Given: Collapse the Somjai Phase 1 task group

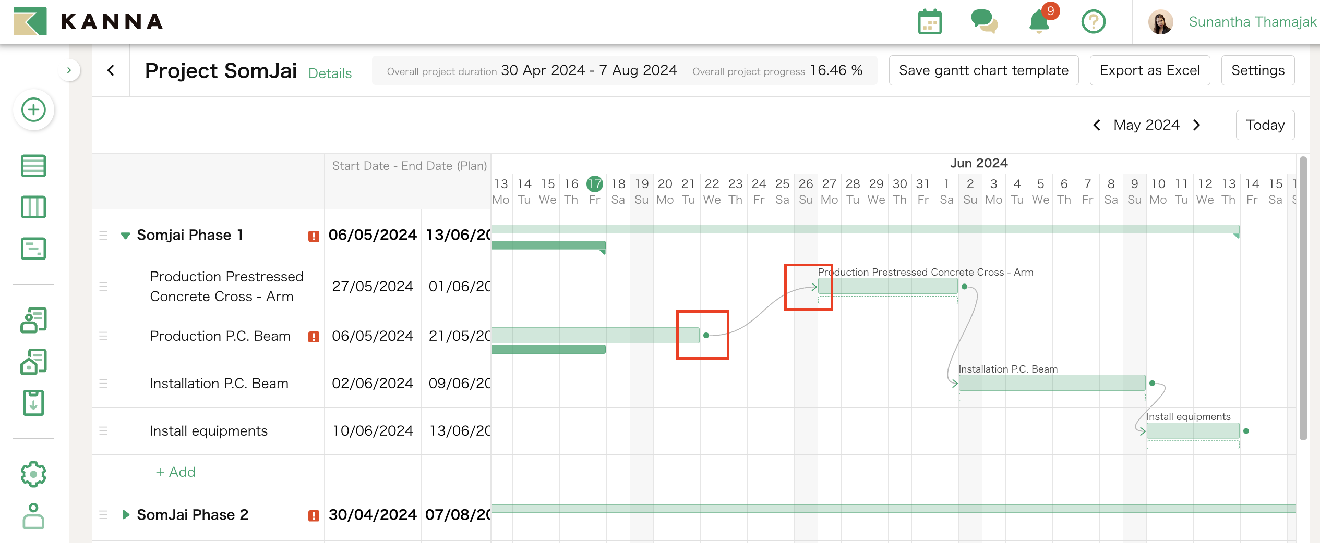Looking at the screenshot, I should point(125,235).
